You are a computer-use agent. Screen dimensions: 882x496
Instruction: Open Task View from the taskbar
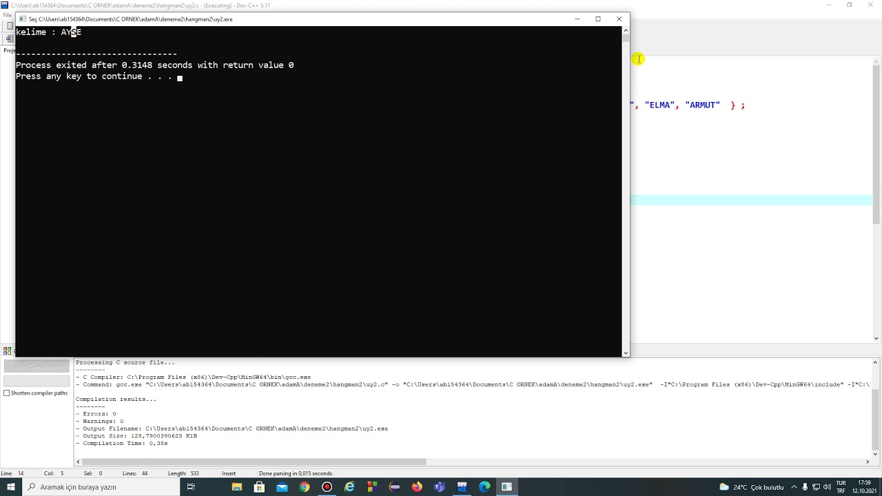coord(191,487)
